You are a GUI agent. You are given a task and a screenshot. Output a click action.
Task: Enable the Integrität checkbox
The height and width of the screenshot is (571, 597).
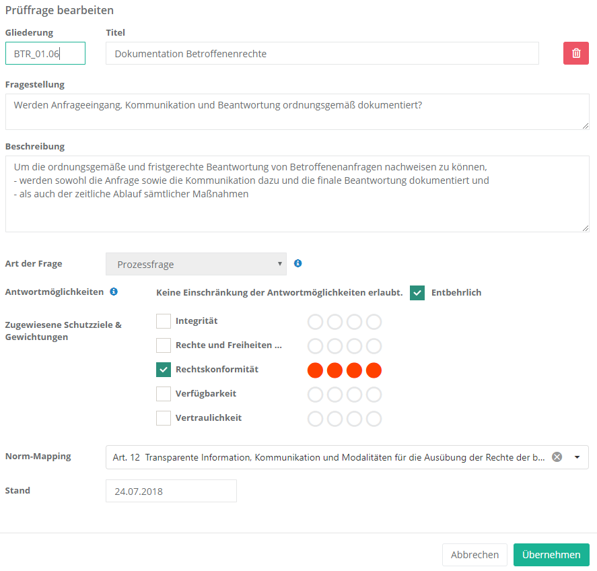[x=164, y=321]
